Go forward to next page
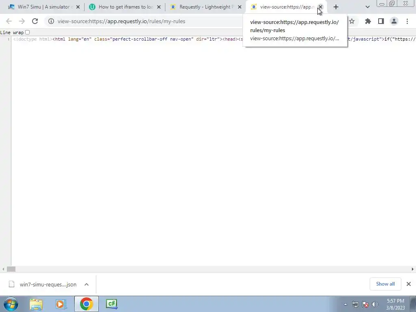The width and height of the screenshot is (416, 312). 22,21
